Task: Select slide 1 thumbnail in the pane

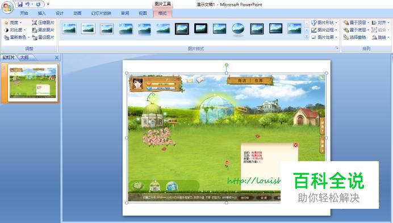Action: (33, 83)
